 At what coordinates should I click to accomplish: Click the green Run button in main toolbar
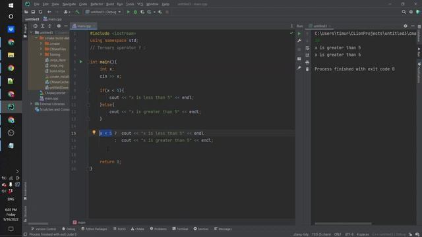tap(128, 12)
